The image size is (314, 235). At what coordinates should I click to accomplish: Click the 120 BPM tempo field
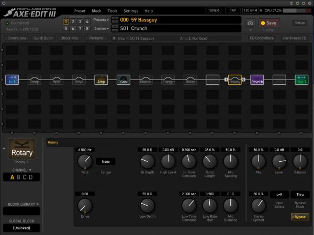pyautogui.click(x=250, y=10)
